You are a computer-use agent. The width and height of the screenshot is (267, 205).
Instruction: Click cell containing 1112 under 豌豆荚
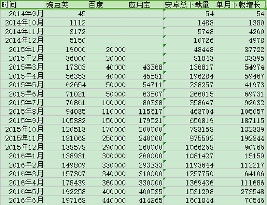point(66,22)
